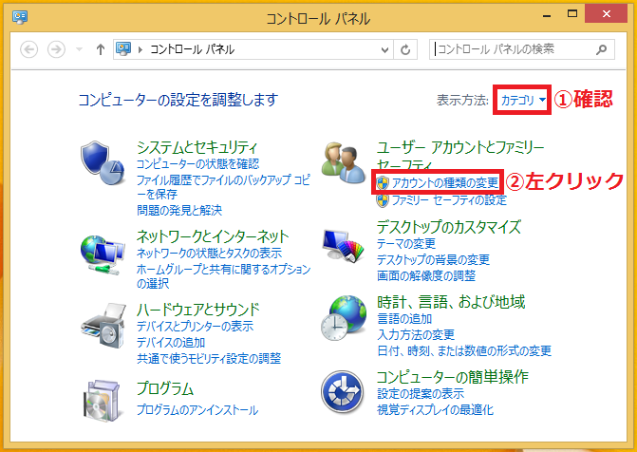Open ネットワークの状態とタスクの表示 link
637x452 pixels.
pos(209,253)
